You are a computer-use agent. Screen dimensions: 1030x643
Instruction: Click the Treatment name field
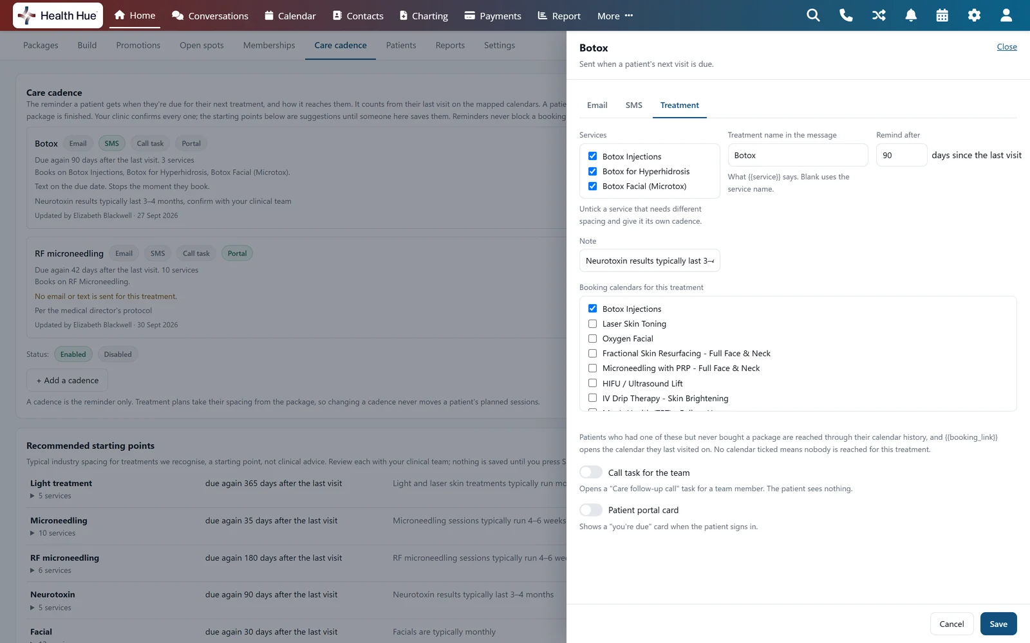[x=798, y=155]
